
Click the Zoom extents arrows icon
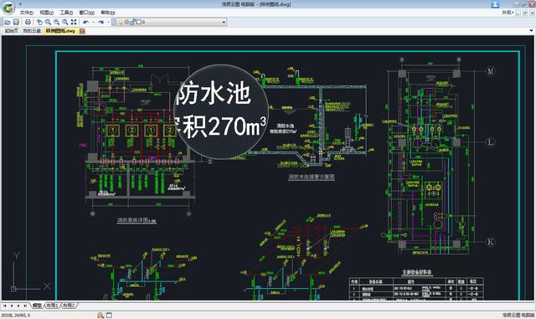point(74,22)
